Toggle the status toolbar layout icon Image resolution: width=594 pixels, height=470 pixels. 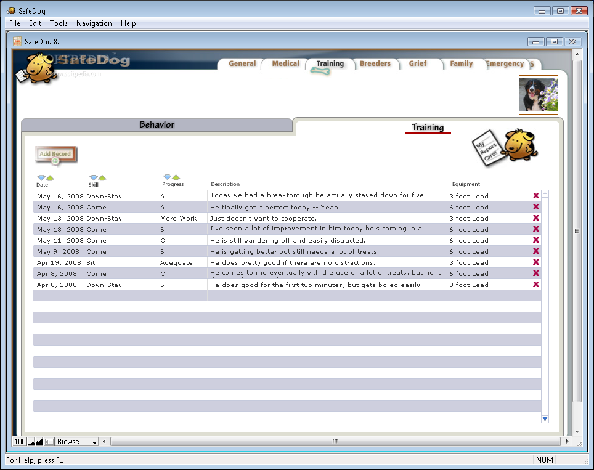[49, 442]
